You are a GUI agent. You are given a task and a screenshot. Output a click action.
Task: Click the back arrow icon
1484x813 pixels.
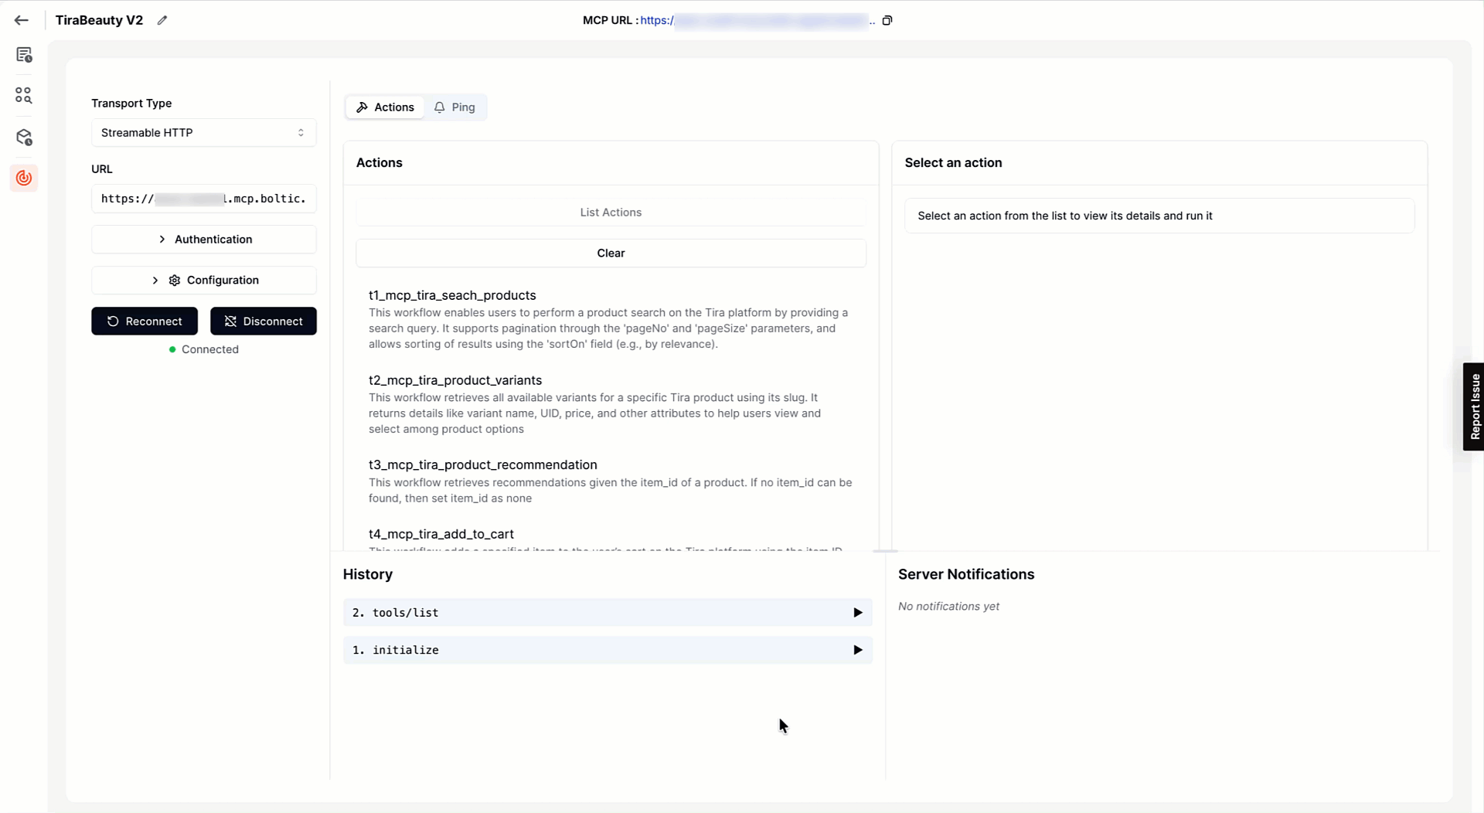tap(22, 20)
